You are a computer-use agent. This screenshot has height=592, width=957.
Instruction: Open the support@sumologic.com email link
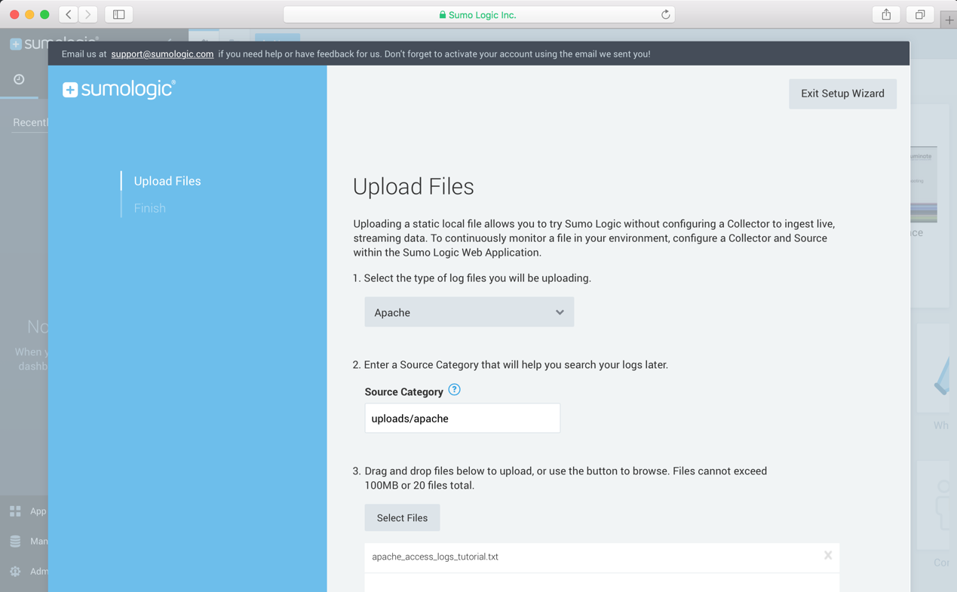pos(162,54)
